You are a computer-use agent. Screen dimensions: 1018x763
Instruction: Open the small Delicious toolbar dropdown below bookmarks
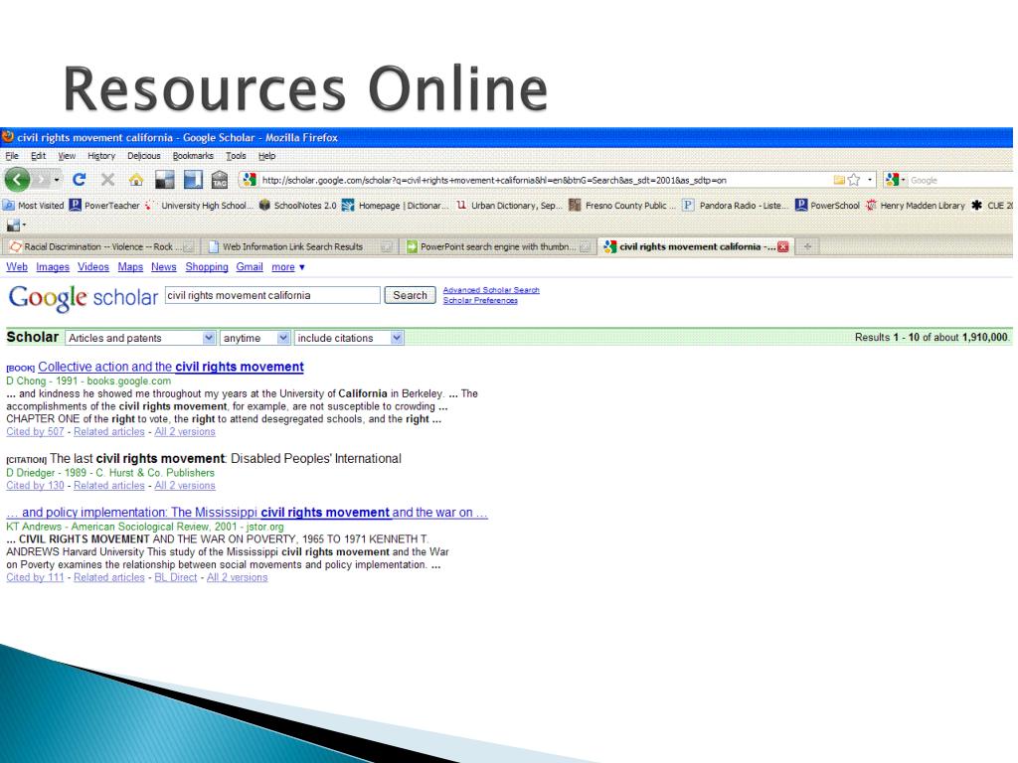tap(16, 226)
